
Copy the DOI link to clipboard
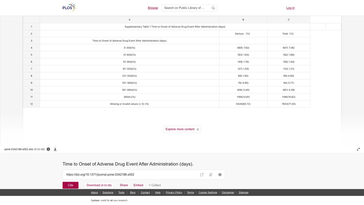(x=211, y=175)
